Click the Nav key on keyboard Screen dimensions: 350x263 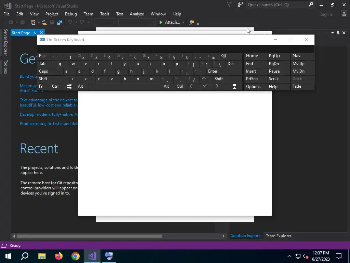[302, 56]
